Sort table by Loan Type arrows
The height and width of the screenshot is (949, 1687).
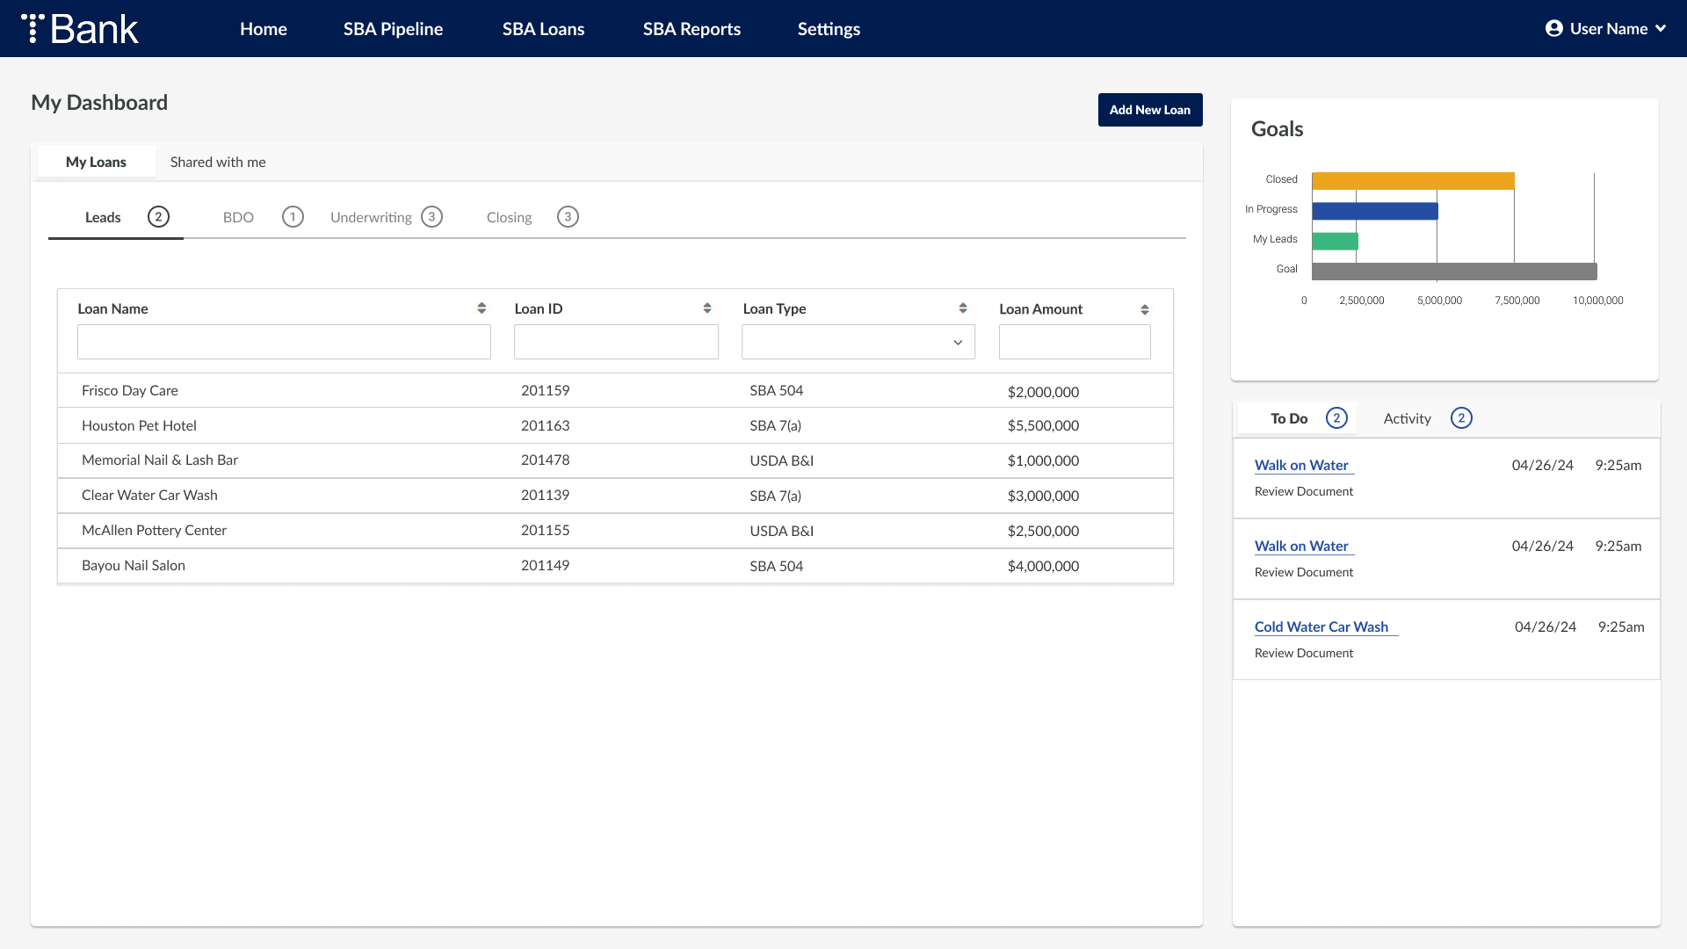point(963,308)
